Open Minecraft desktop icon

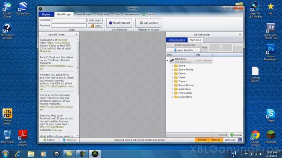[x=271, y=136]
